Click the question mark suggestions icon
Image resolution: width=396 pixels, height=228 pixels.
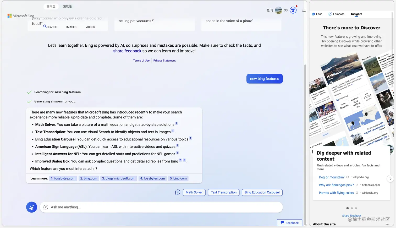178,192
